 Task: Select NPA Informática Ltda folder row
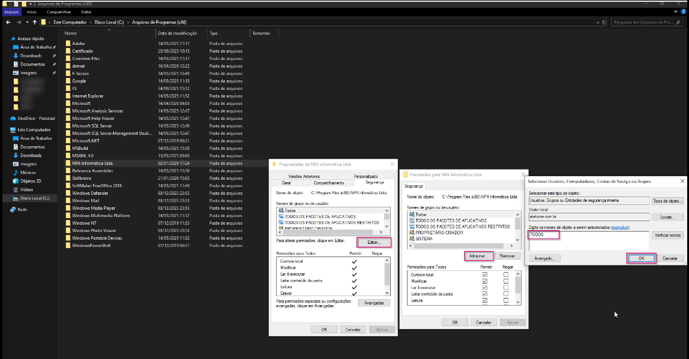[x=166, y=163]
